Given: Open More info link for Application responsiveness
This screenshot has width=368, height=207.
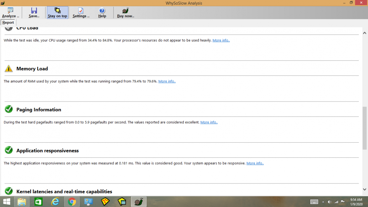Looking at the screenshot, I should pos(255,163).
